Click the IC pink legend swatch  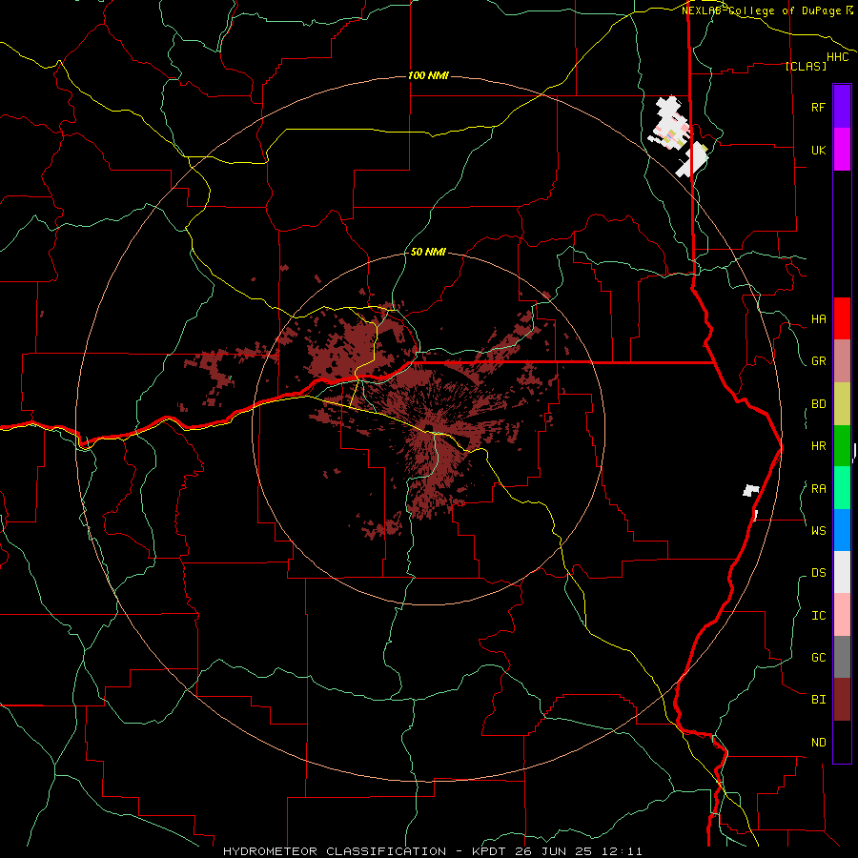[842, 615]
